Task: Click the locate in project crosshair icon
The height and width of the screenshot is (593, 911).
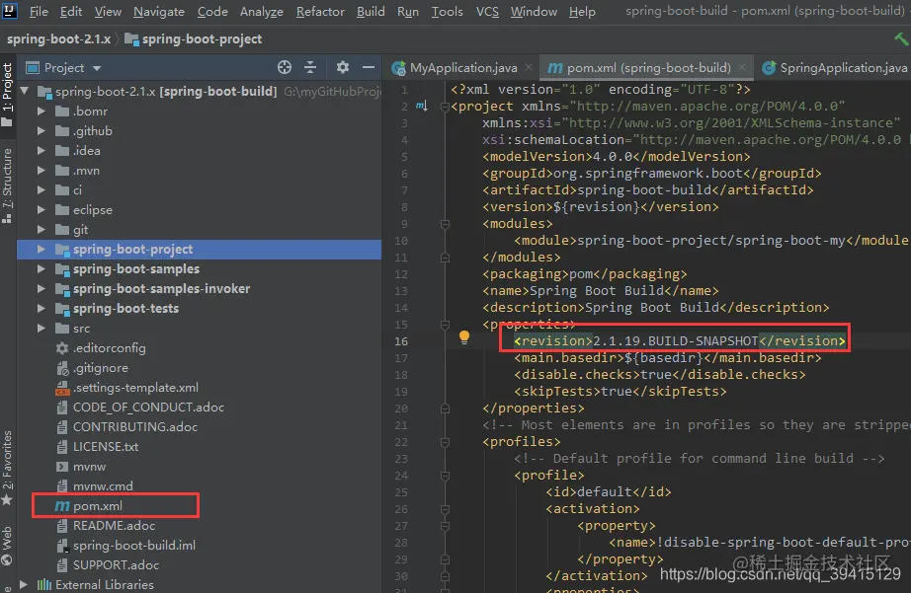Action: pos(285,67)
